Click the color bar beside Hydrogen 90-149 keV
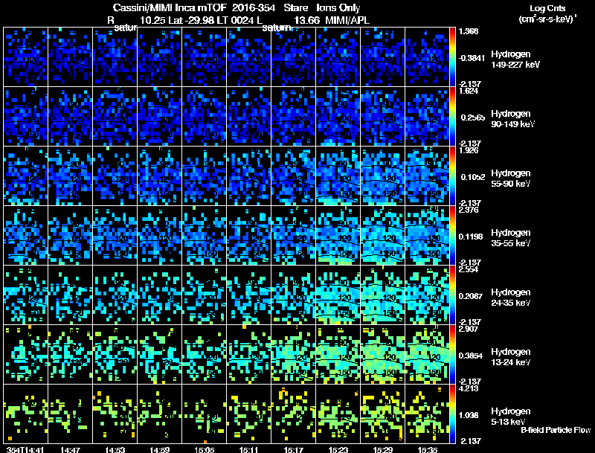 click(452, 117)
